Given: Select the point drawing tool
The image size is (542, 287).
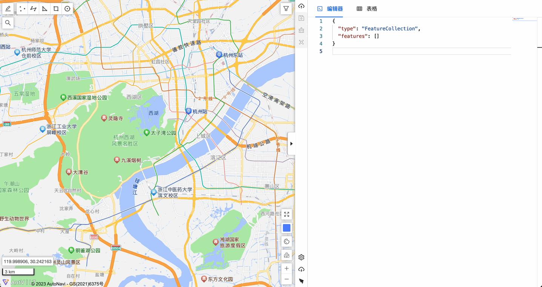Looking at the screenshot, I should [x=22, y=8].
